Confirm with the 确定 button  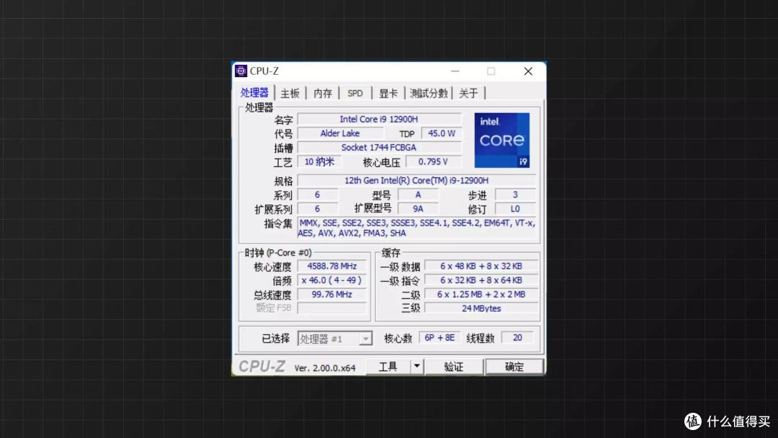coord(514,367)
